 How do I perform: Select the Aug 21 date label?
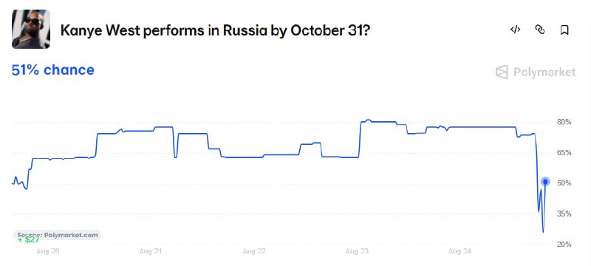(151, 251)
